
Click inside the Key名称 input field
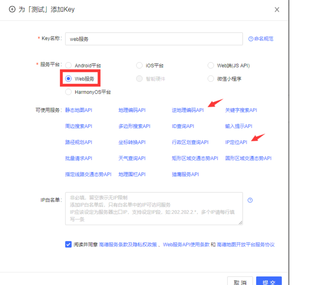(154, 39)
